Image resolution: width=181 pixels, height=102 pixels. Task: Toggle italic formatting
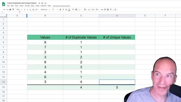click(x=63, y=9)
